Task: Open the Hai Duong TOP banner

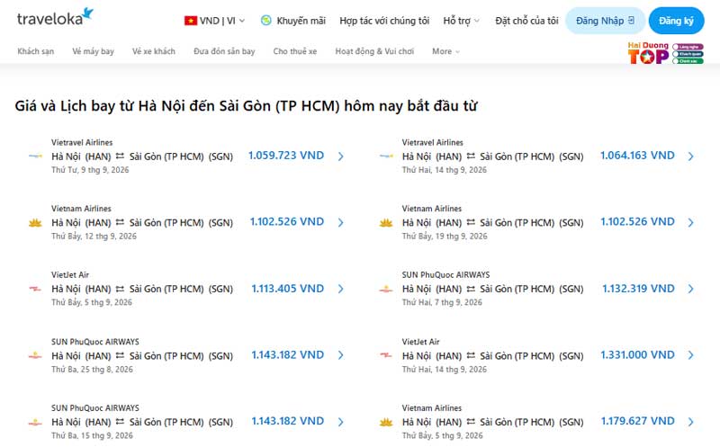Action: tap(665, 53)
